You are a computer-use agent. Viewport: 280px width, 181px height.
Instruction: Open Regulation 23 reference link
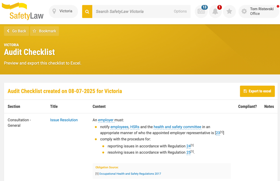point(218,133)
